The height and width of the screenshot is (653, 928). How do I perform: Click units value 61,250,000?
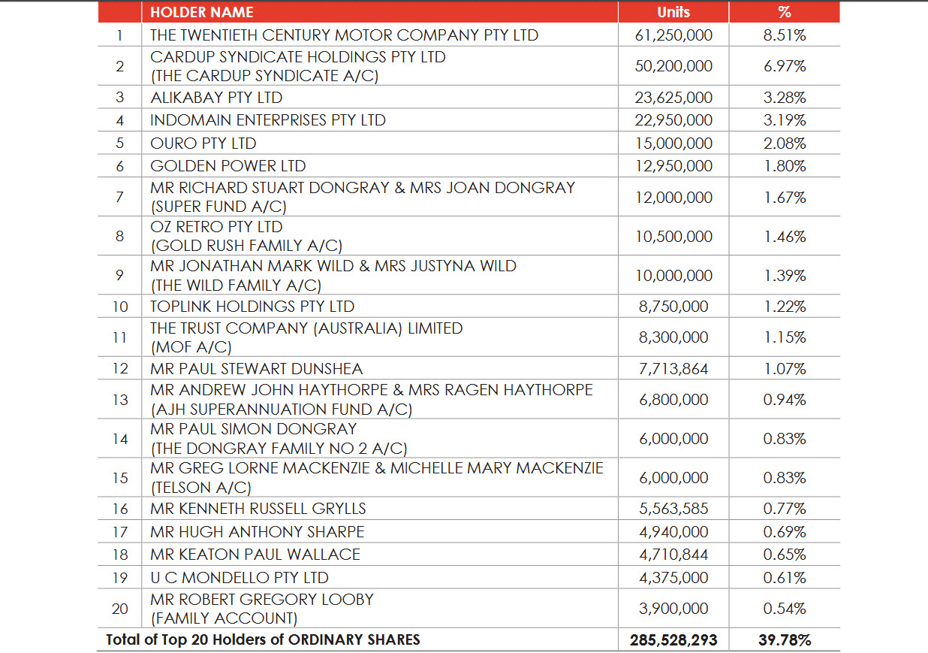[673, 35]
